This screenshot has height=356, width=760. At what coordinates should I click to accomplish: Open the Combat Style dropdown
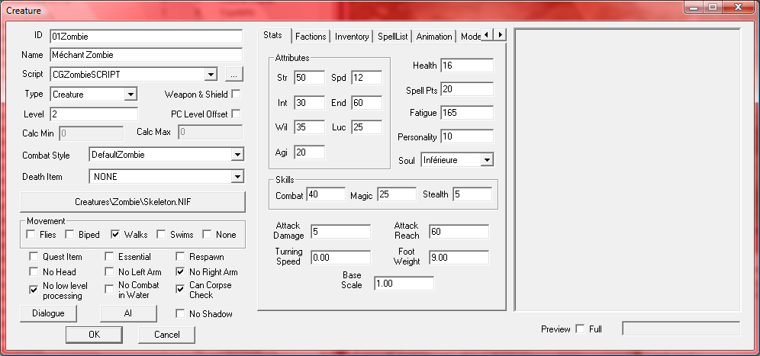pyautogui.click(x=237, y=155)
